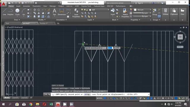Image resolution: width=190 pixels, height=107 pixels.
Task: Expand the Properties panel
Action: coord(135,20)
